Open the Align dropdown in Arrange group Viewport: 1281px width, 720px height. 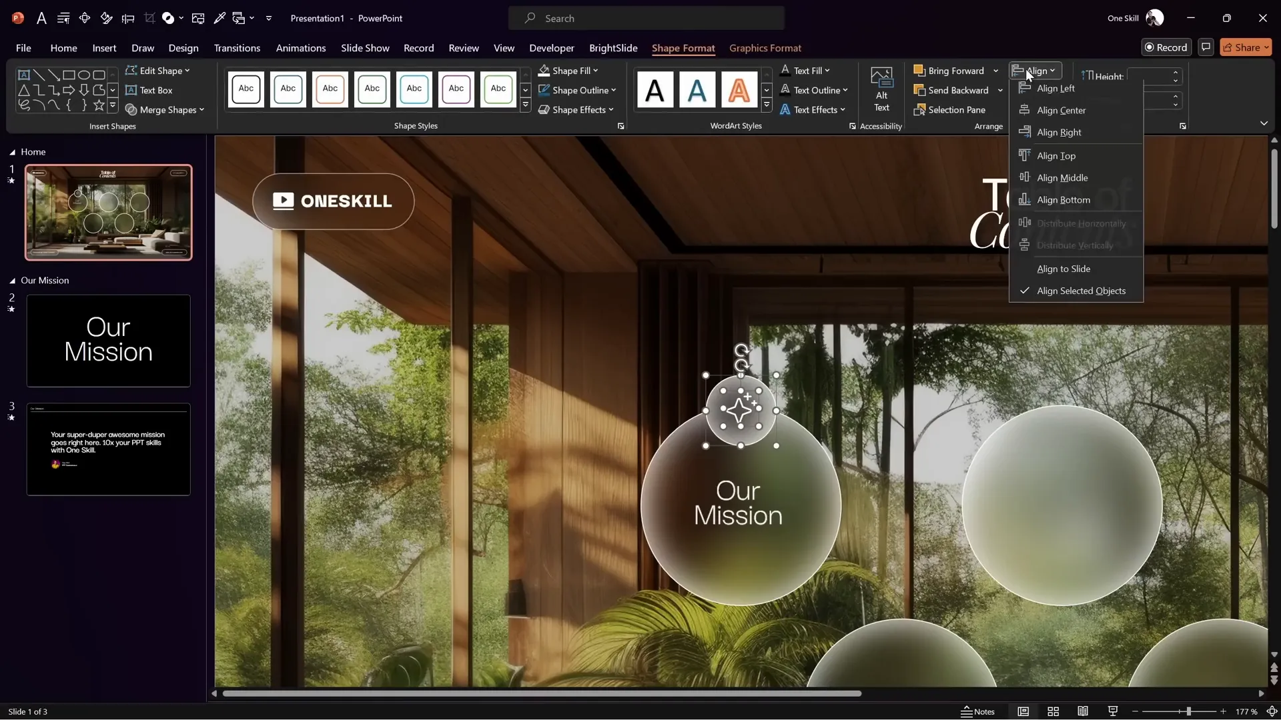[x=1035, y=70]
